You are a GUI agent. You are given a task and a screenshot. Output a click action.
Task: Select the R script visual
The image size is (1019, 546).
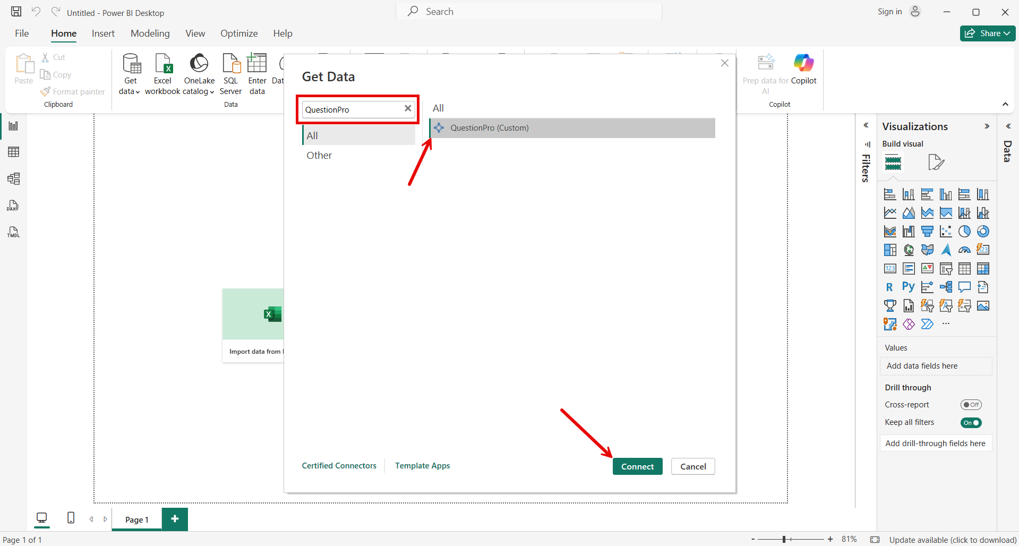[889, 286]
